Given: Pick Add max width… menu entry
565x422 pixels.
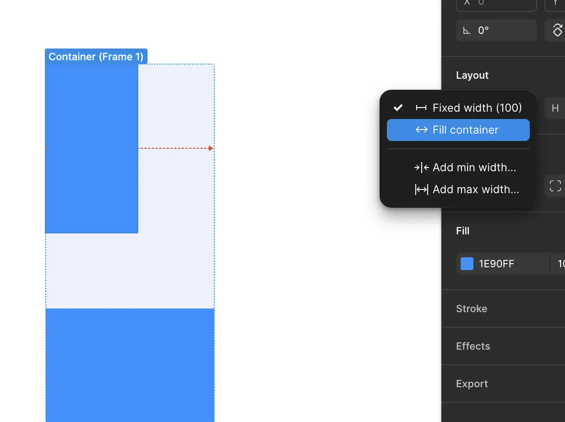Looking at the screenshot, I should click(x=475, y=189).
